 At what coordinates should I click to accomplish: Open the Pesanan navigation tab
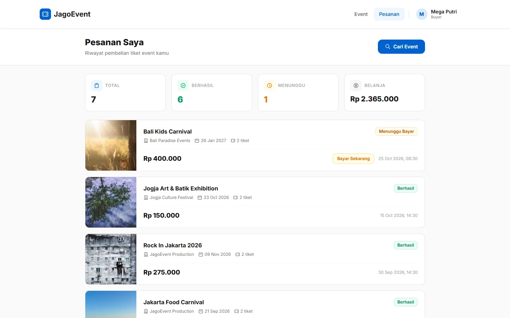[x=389, y=14]
